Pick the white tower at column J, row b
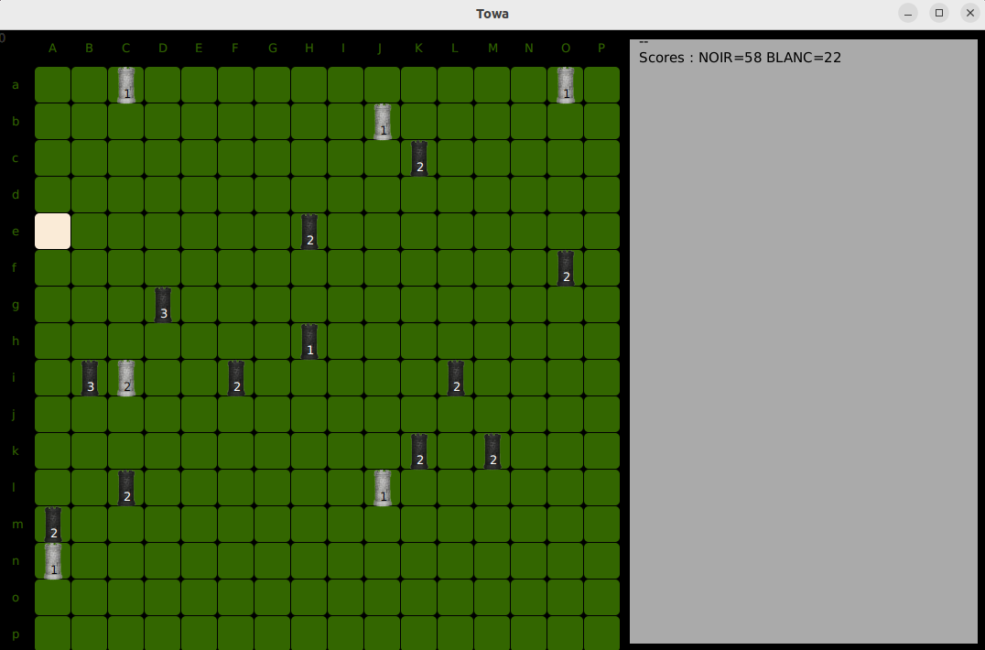The height and width of the screenshot is (650, 985). 383,122
